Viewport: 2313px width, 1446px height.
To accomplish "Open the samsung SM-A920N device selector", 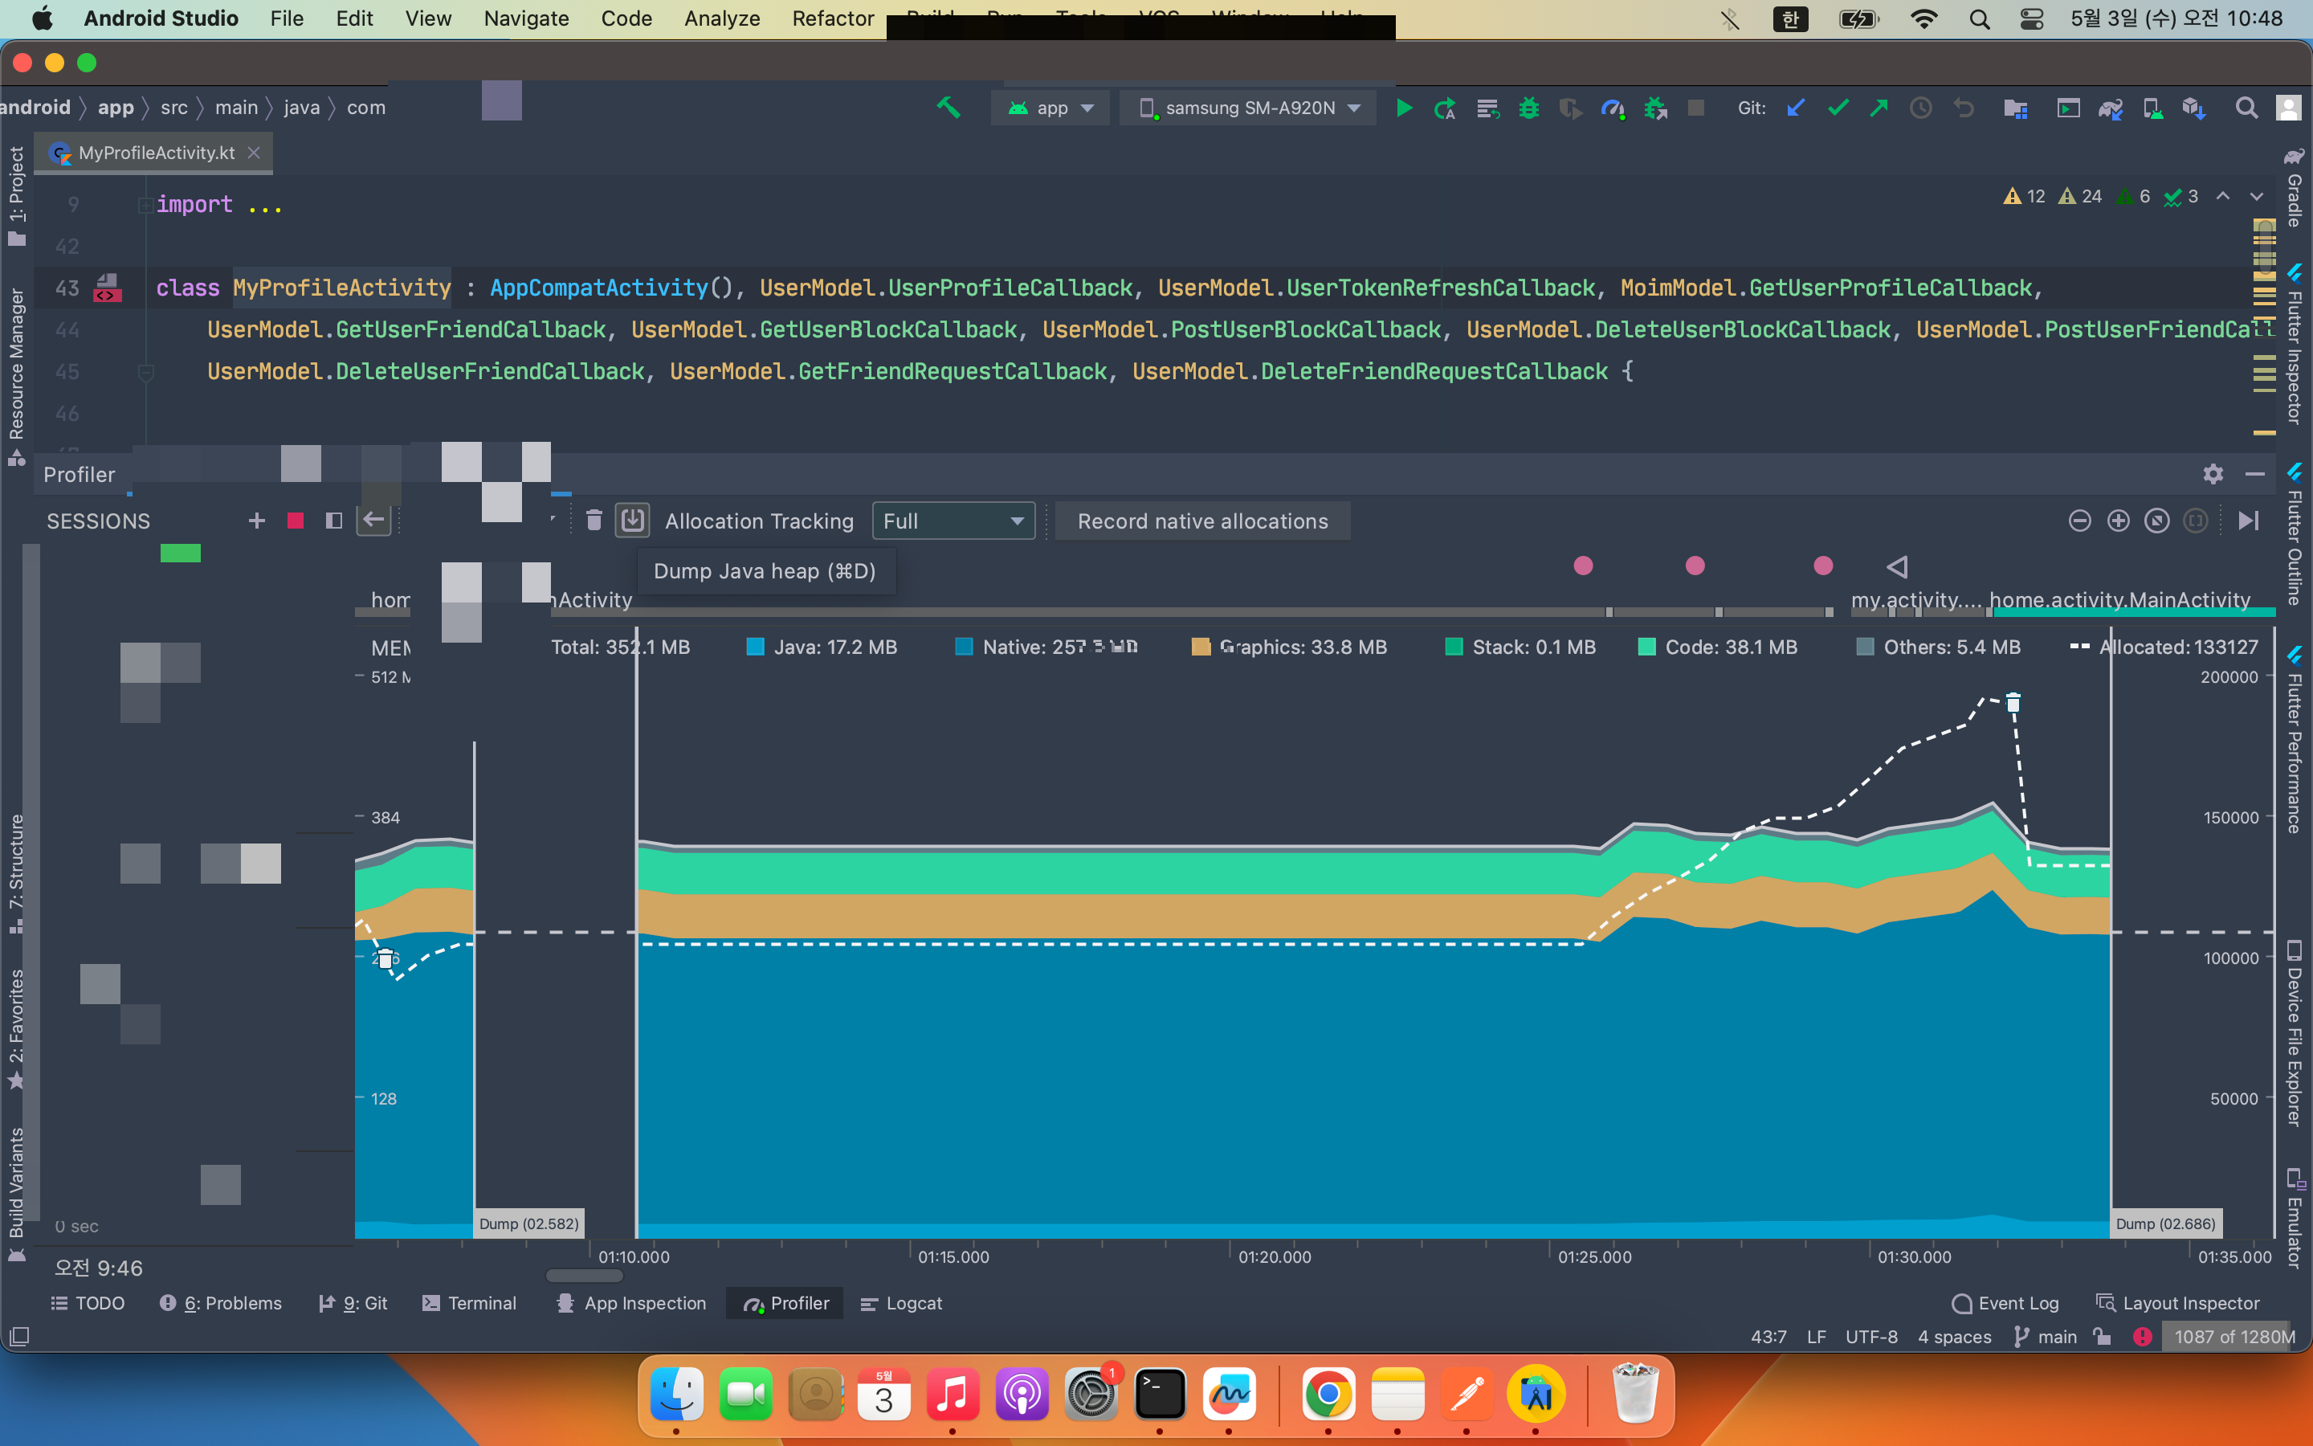I will (1249, 108).
